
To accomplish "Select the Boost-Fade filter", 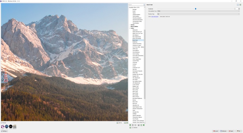I will (x=135, y=40).
